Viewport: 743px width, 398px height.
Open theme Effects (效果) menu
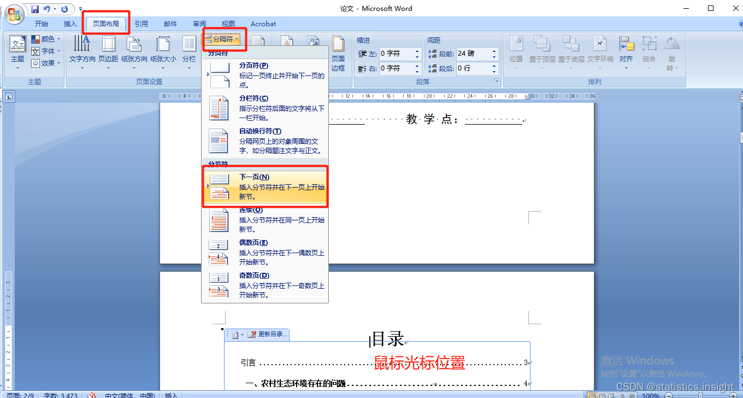coord(46,63)
